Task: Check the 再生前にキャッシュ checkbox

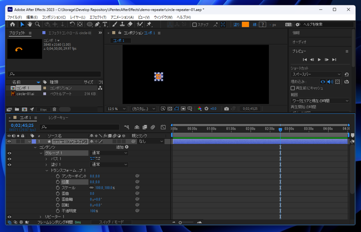Action: point(293,88)
